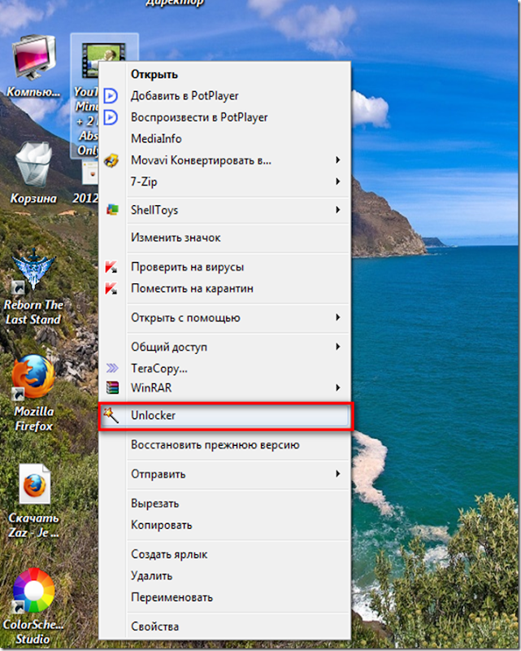
Task: Click the ShellToys icon in menu
Action: (x=112, y=210)
